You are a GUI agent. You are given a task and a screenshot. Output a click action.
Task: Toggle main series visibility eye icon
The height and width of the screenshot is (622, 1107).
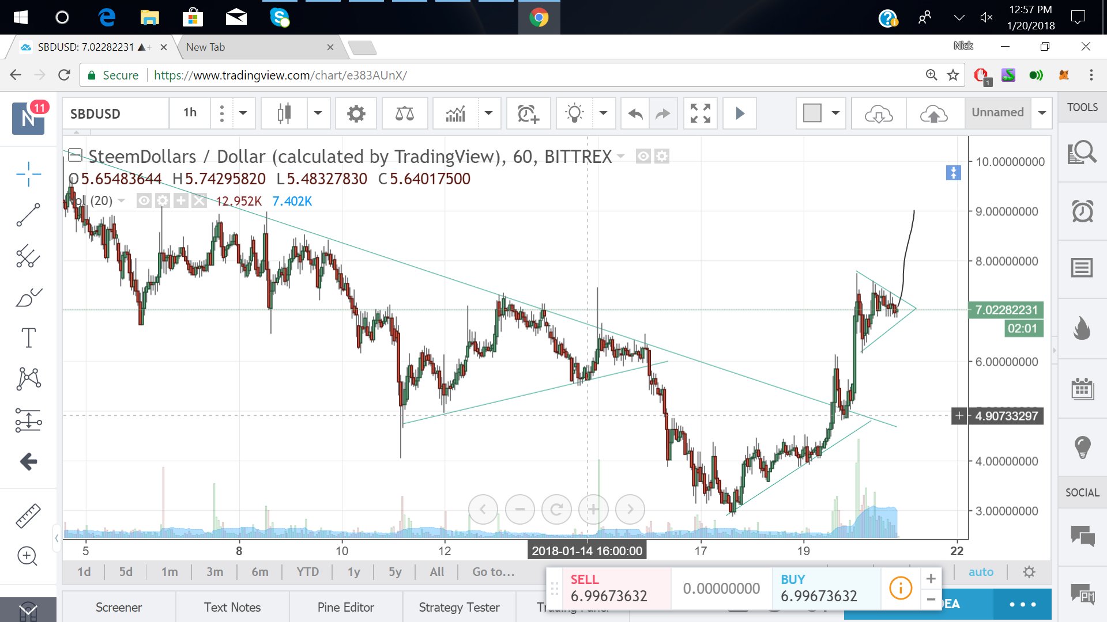coord(643,156)
